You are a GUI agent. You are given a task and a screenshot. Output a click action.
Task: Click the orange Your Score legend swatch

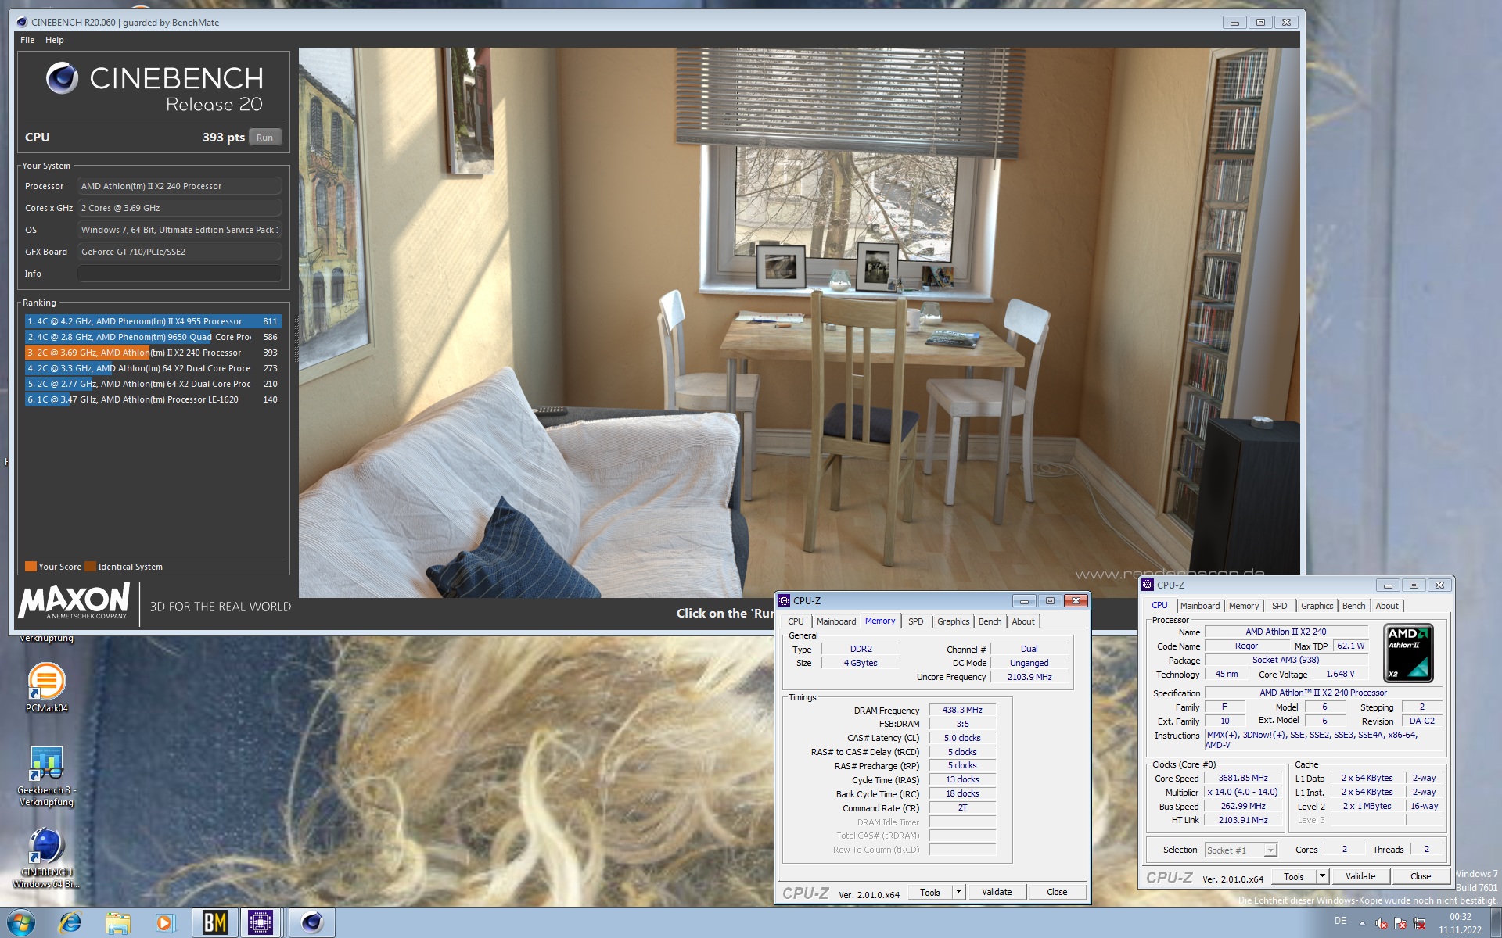pos(31,567)
